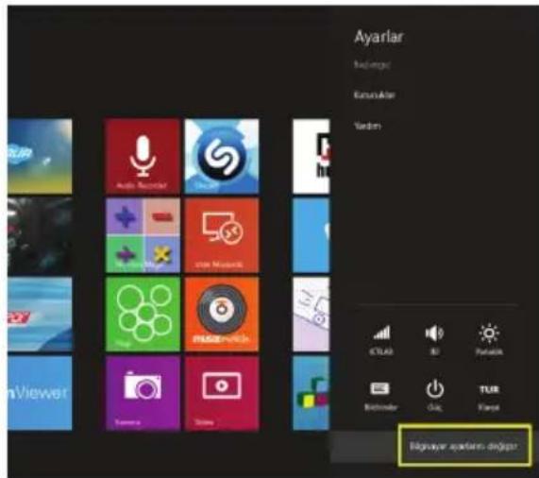
Task: Open the Yardım help link
Action: (x=367, y=126)
